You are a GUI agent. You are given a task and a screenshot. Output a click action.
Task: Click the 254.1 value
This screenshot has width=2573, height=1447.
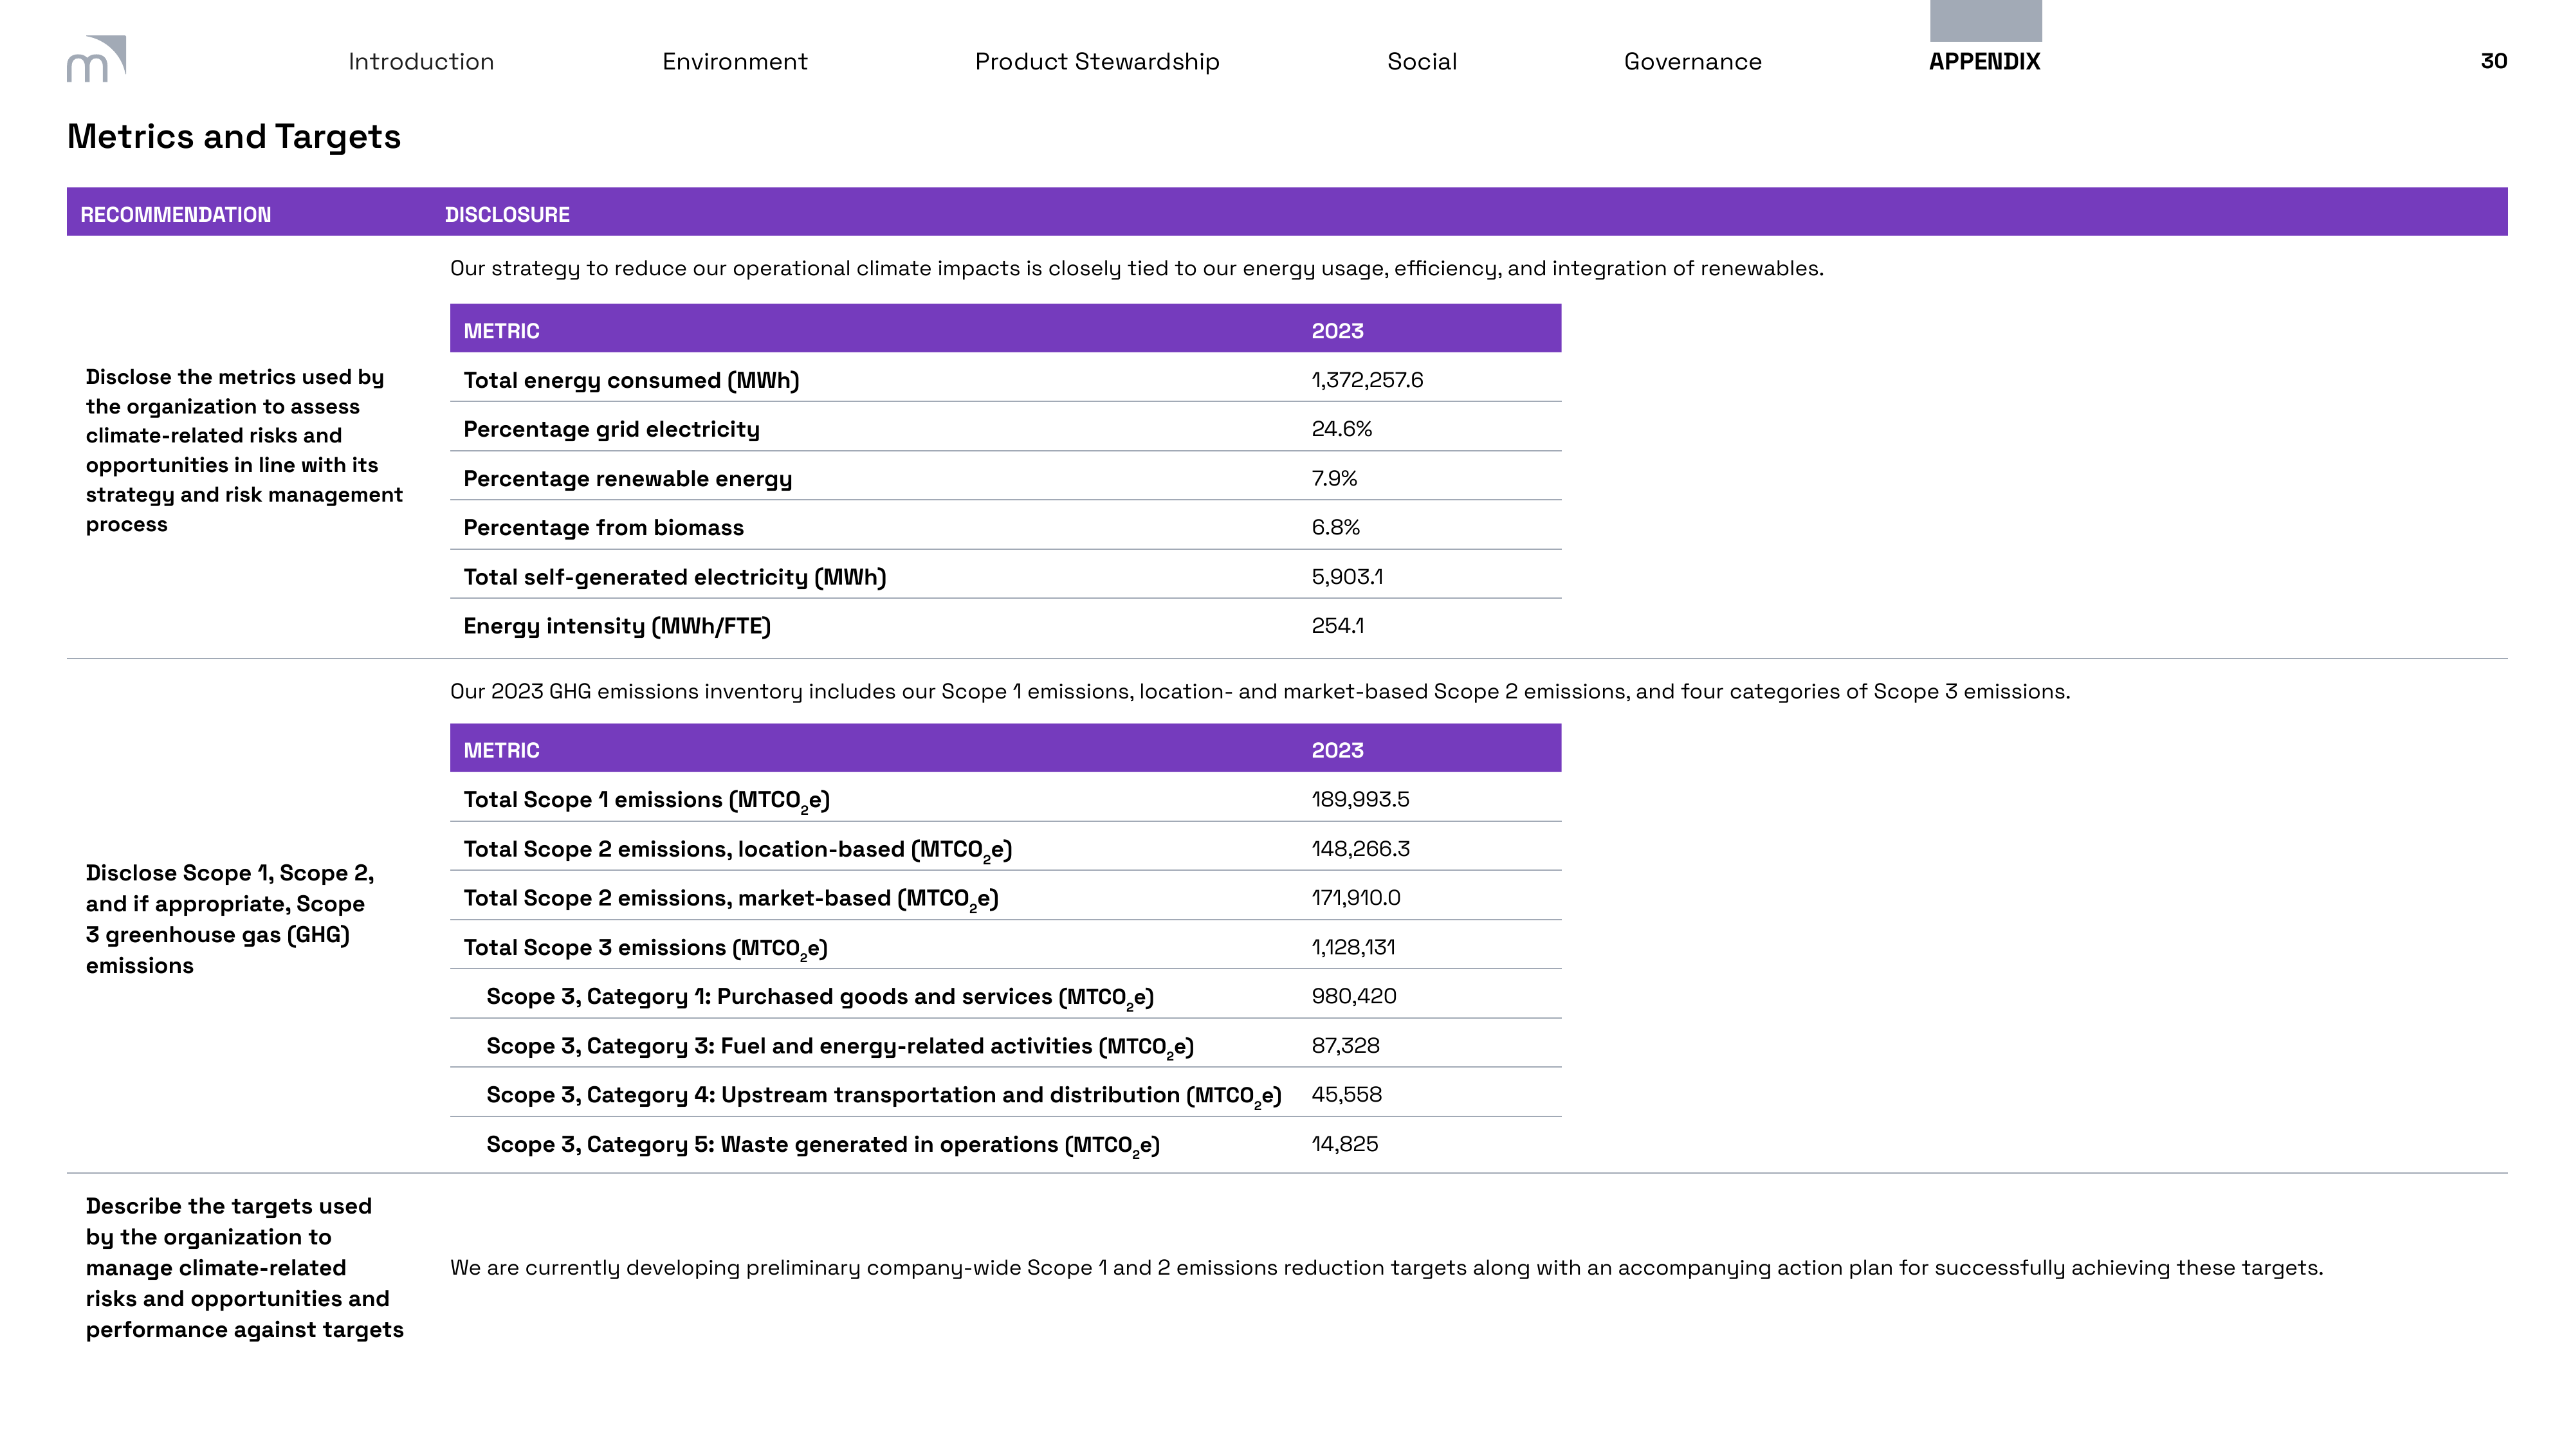point(1337,625)
